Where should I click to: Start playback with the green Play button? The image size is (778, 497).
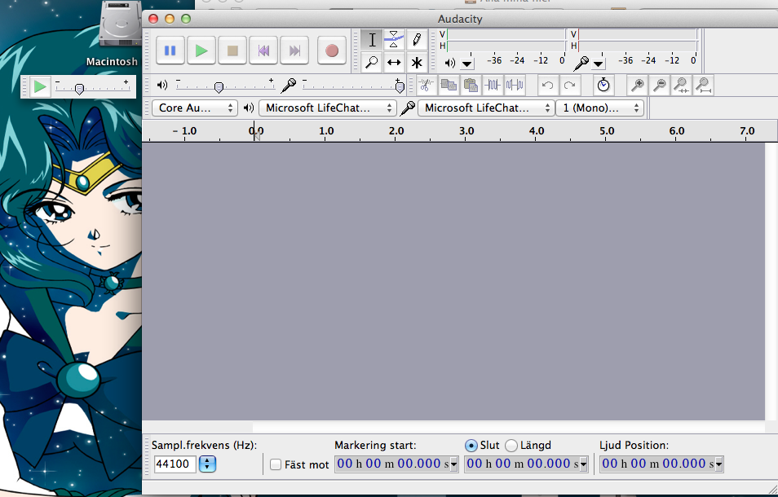pos(201,50)
